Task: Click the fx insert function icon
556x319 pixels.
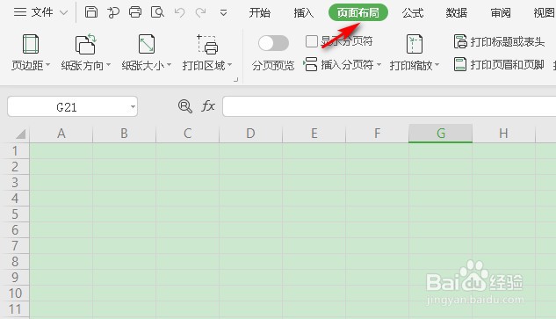Action: click(208, 106)
